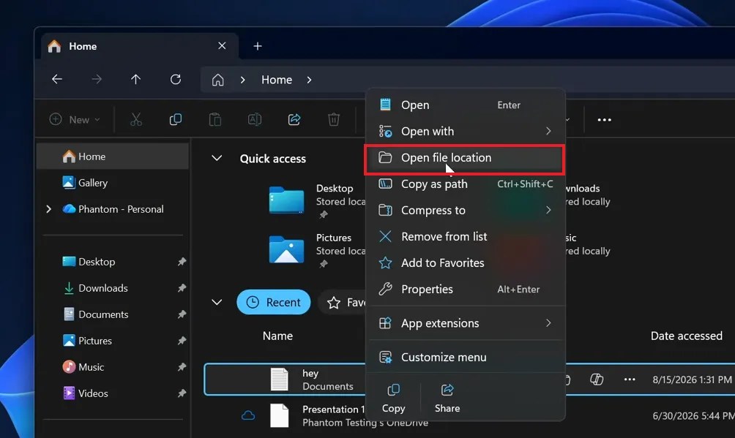Screen dimensions: 735x438
Task: Open Downloads in the navigation pane
Action: tap(113, 288)
